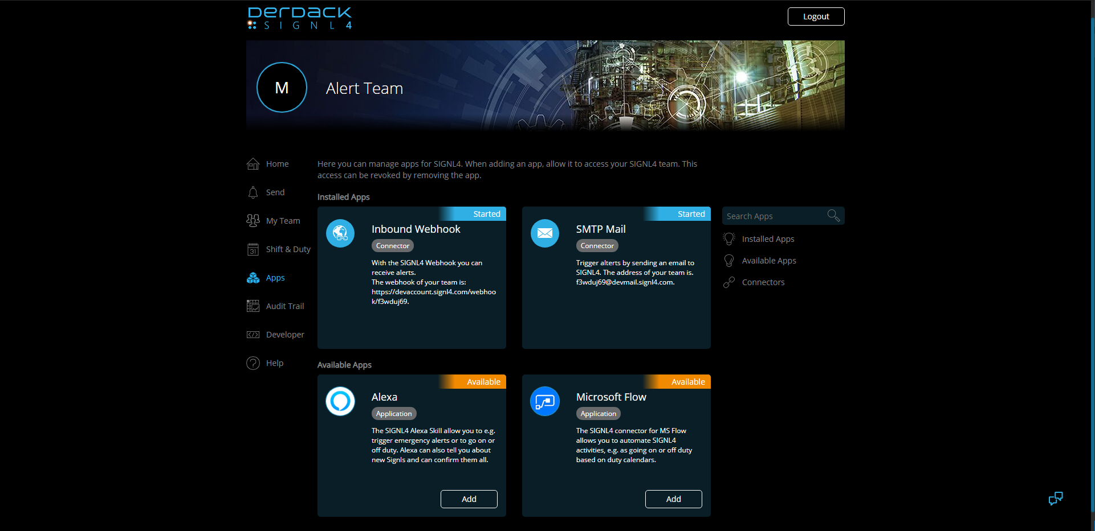Click the Alexa card title
The image size is (1095, 531).
coord(384,397)
